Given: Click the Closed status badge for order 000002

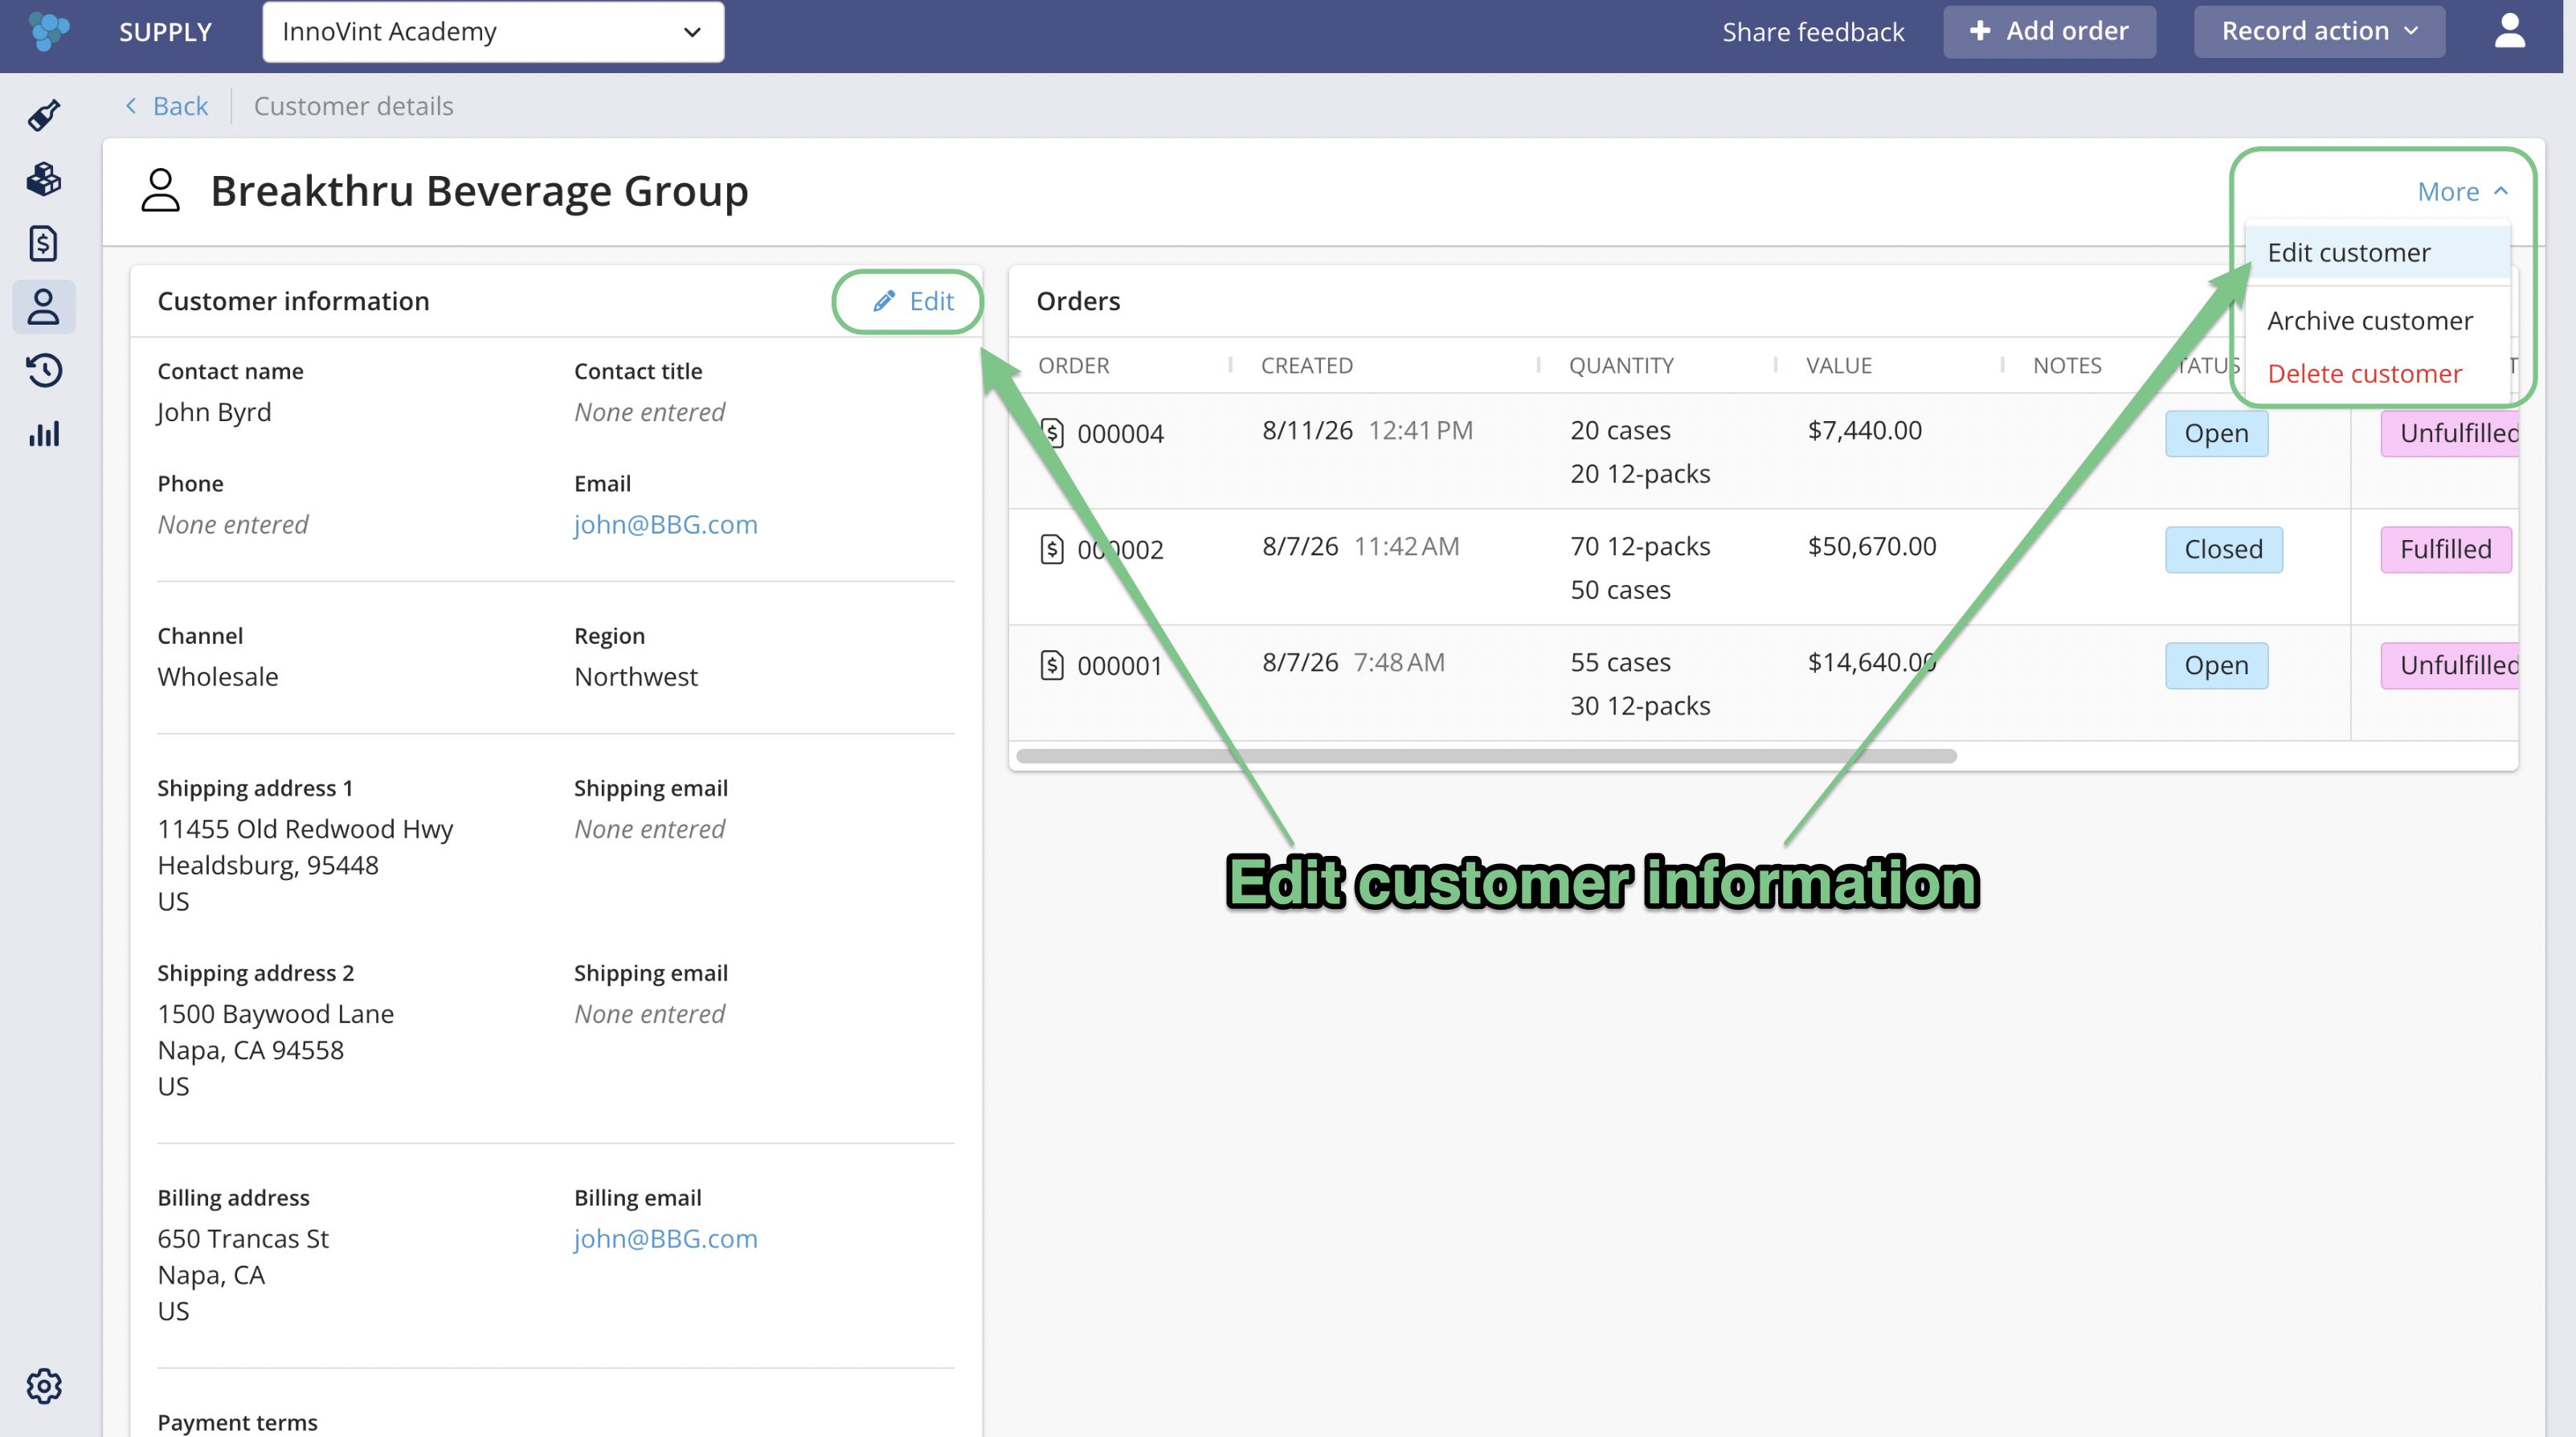Looking at the screenshot, I should pos(2223,549).
